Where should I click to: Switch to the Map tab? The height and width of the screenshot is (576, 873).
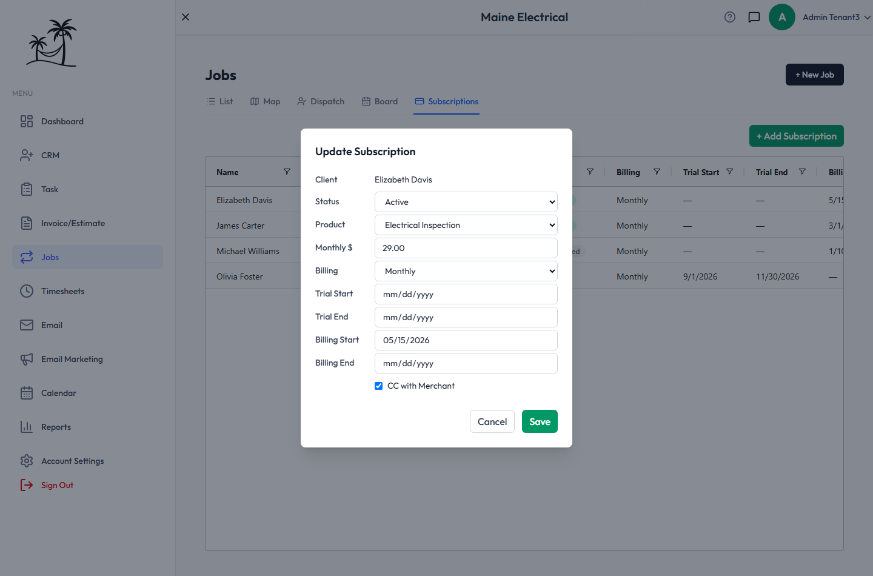coord(265,101)
